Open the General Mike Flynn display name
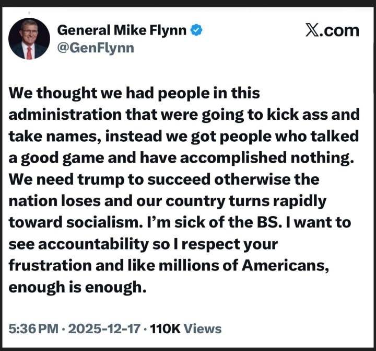The image size is (376, 351). point(122,30)
